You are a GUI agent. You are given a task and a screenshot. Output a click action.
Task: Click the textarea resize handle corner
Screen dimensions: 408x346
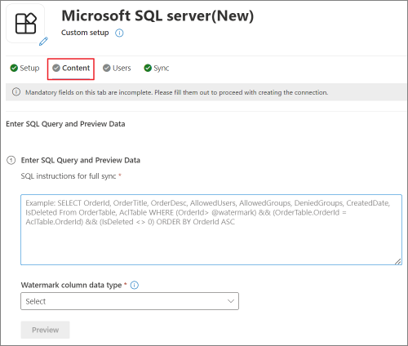pyautogui.click(x=398, y=261)
